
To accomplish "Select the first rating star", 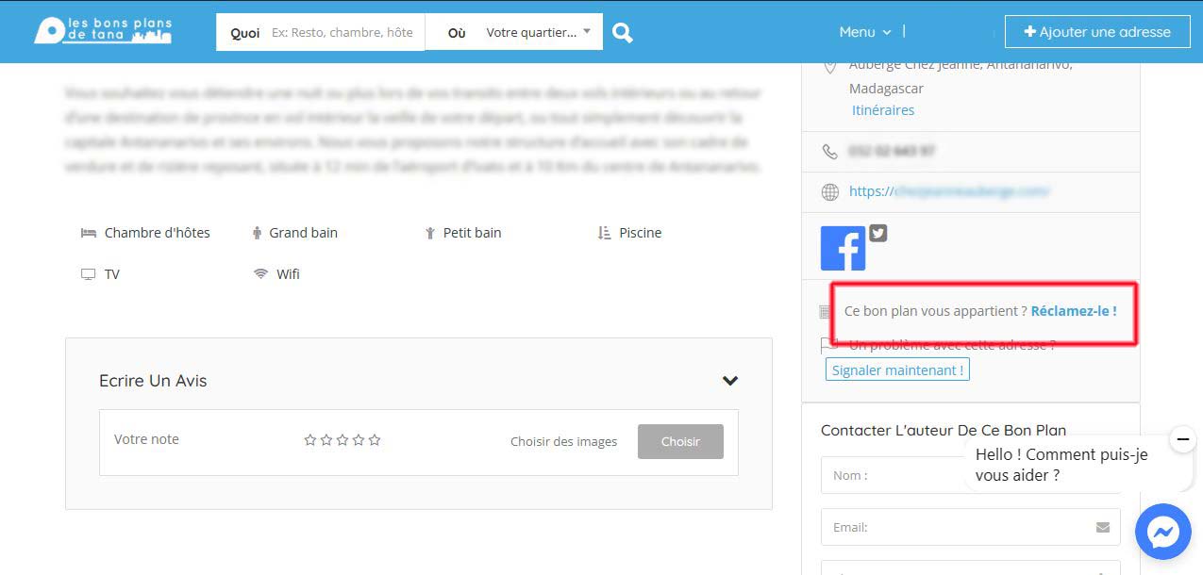I will (x=309, y=440).
